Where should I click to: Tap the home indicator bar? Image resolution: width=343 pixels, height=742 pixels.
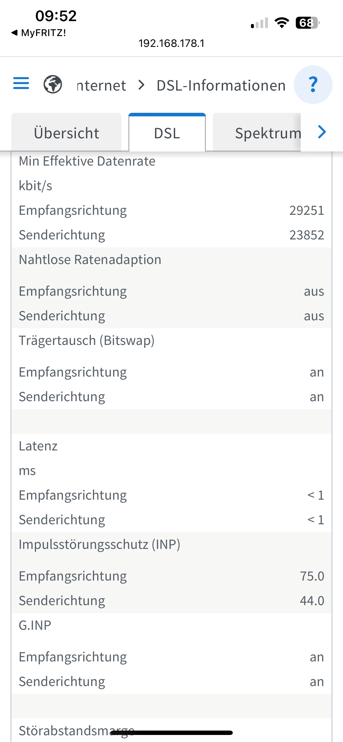(x=171, y=733)
